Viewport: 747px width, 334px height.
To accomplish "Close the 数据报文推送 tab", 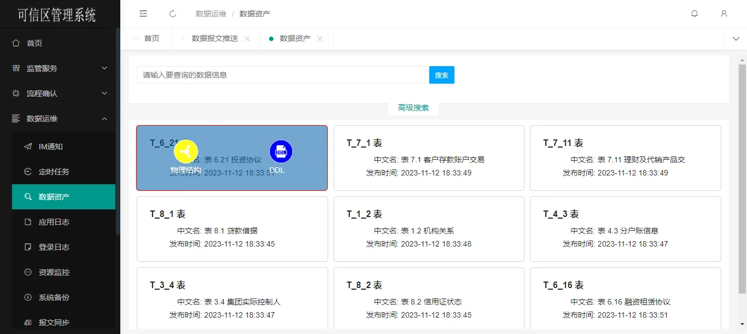I will point(247,39).
